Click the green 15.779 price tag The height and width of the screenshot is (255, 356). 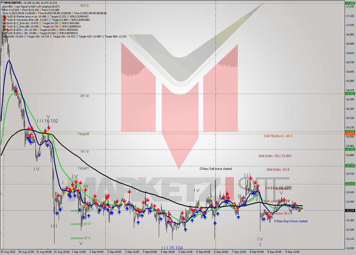point(350,166)
